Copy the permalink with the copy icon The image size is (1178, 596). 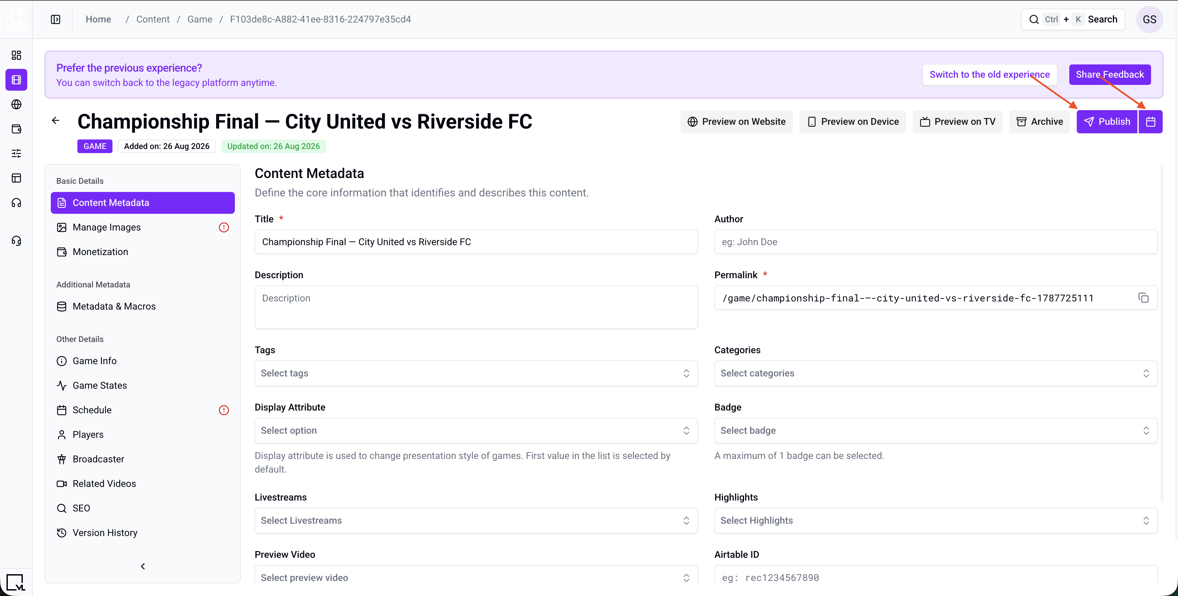click(1143, 298)
